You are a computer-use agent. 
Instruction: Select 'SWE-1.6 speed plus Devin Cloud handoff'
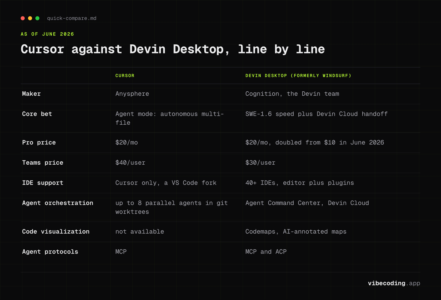coord(316,114)
